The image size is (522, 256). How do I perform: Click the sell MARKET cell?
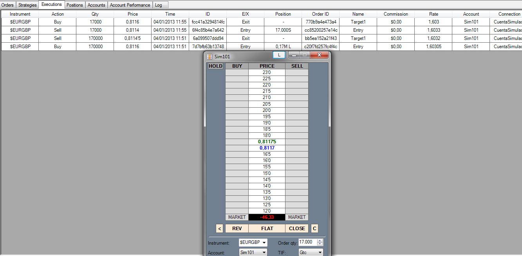click(x=297, y=217)
